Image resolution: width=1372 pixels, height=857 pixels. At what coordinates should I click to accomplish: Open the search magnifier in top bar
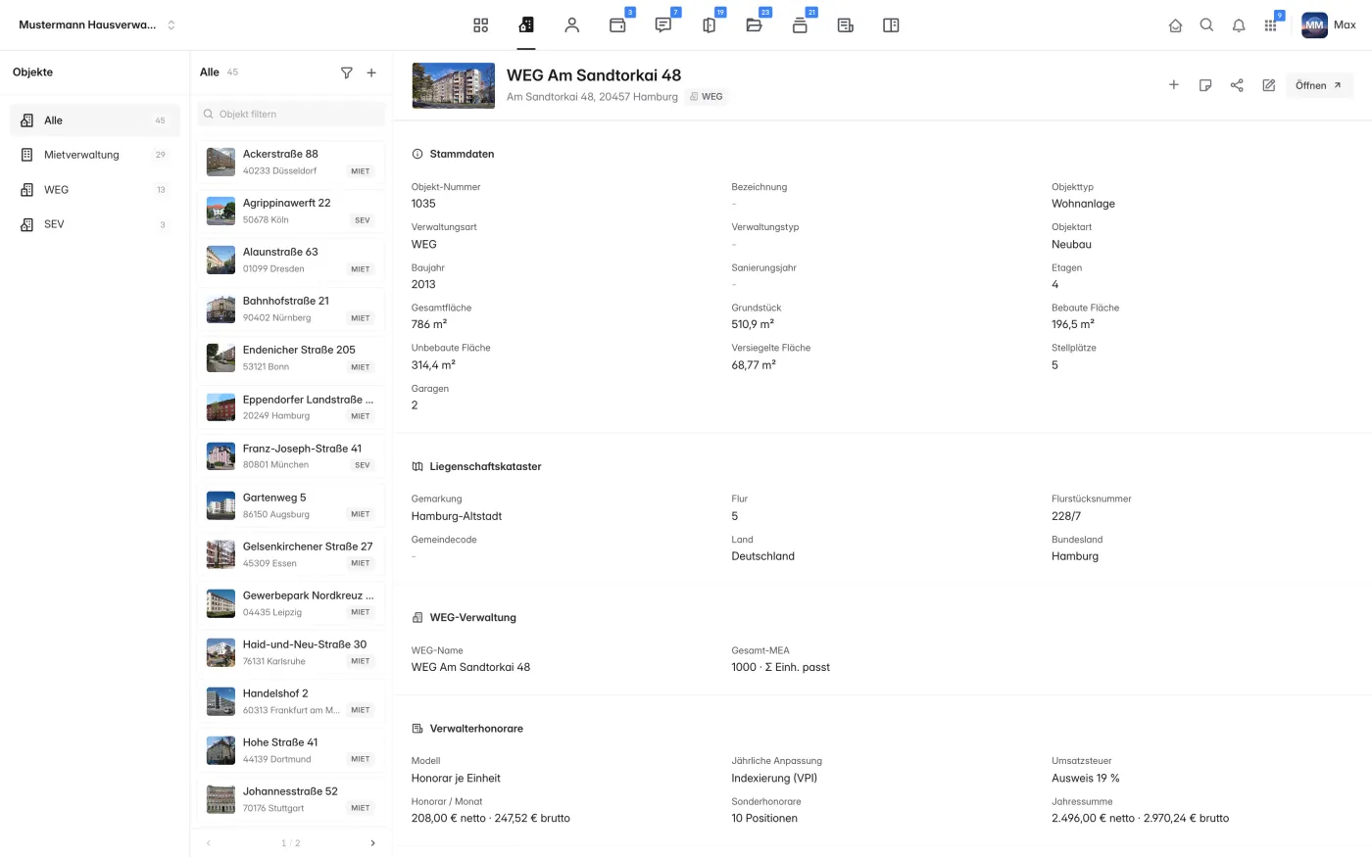click(x=1206, y=25)
